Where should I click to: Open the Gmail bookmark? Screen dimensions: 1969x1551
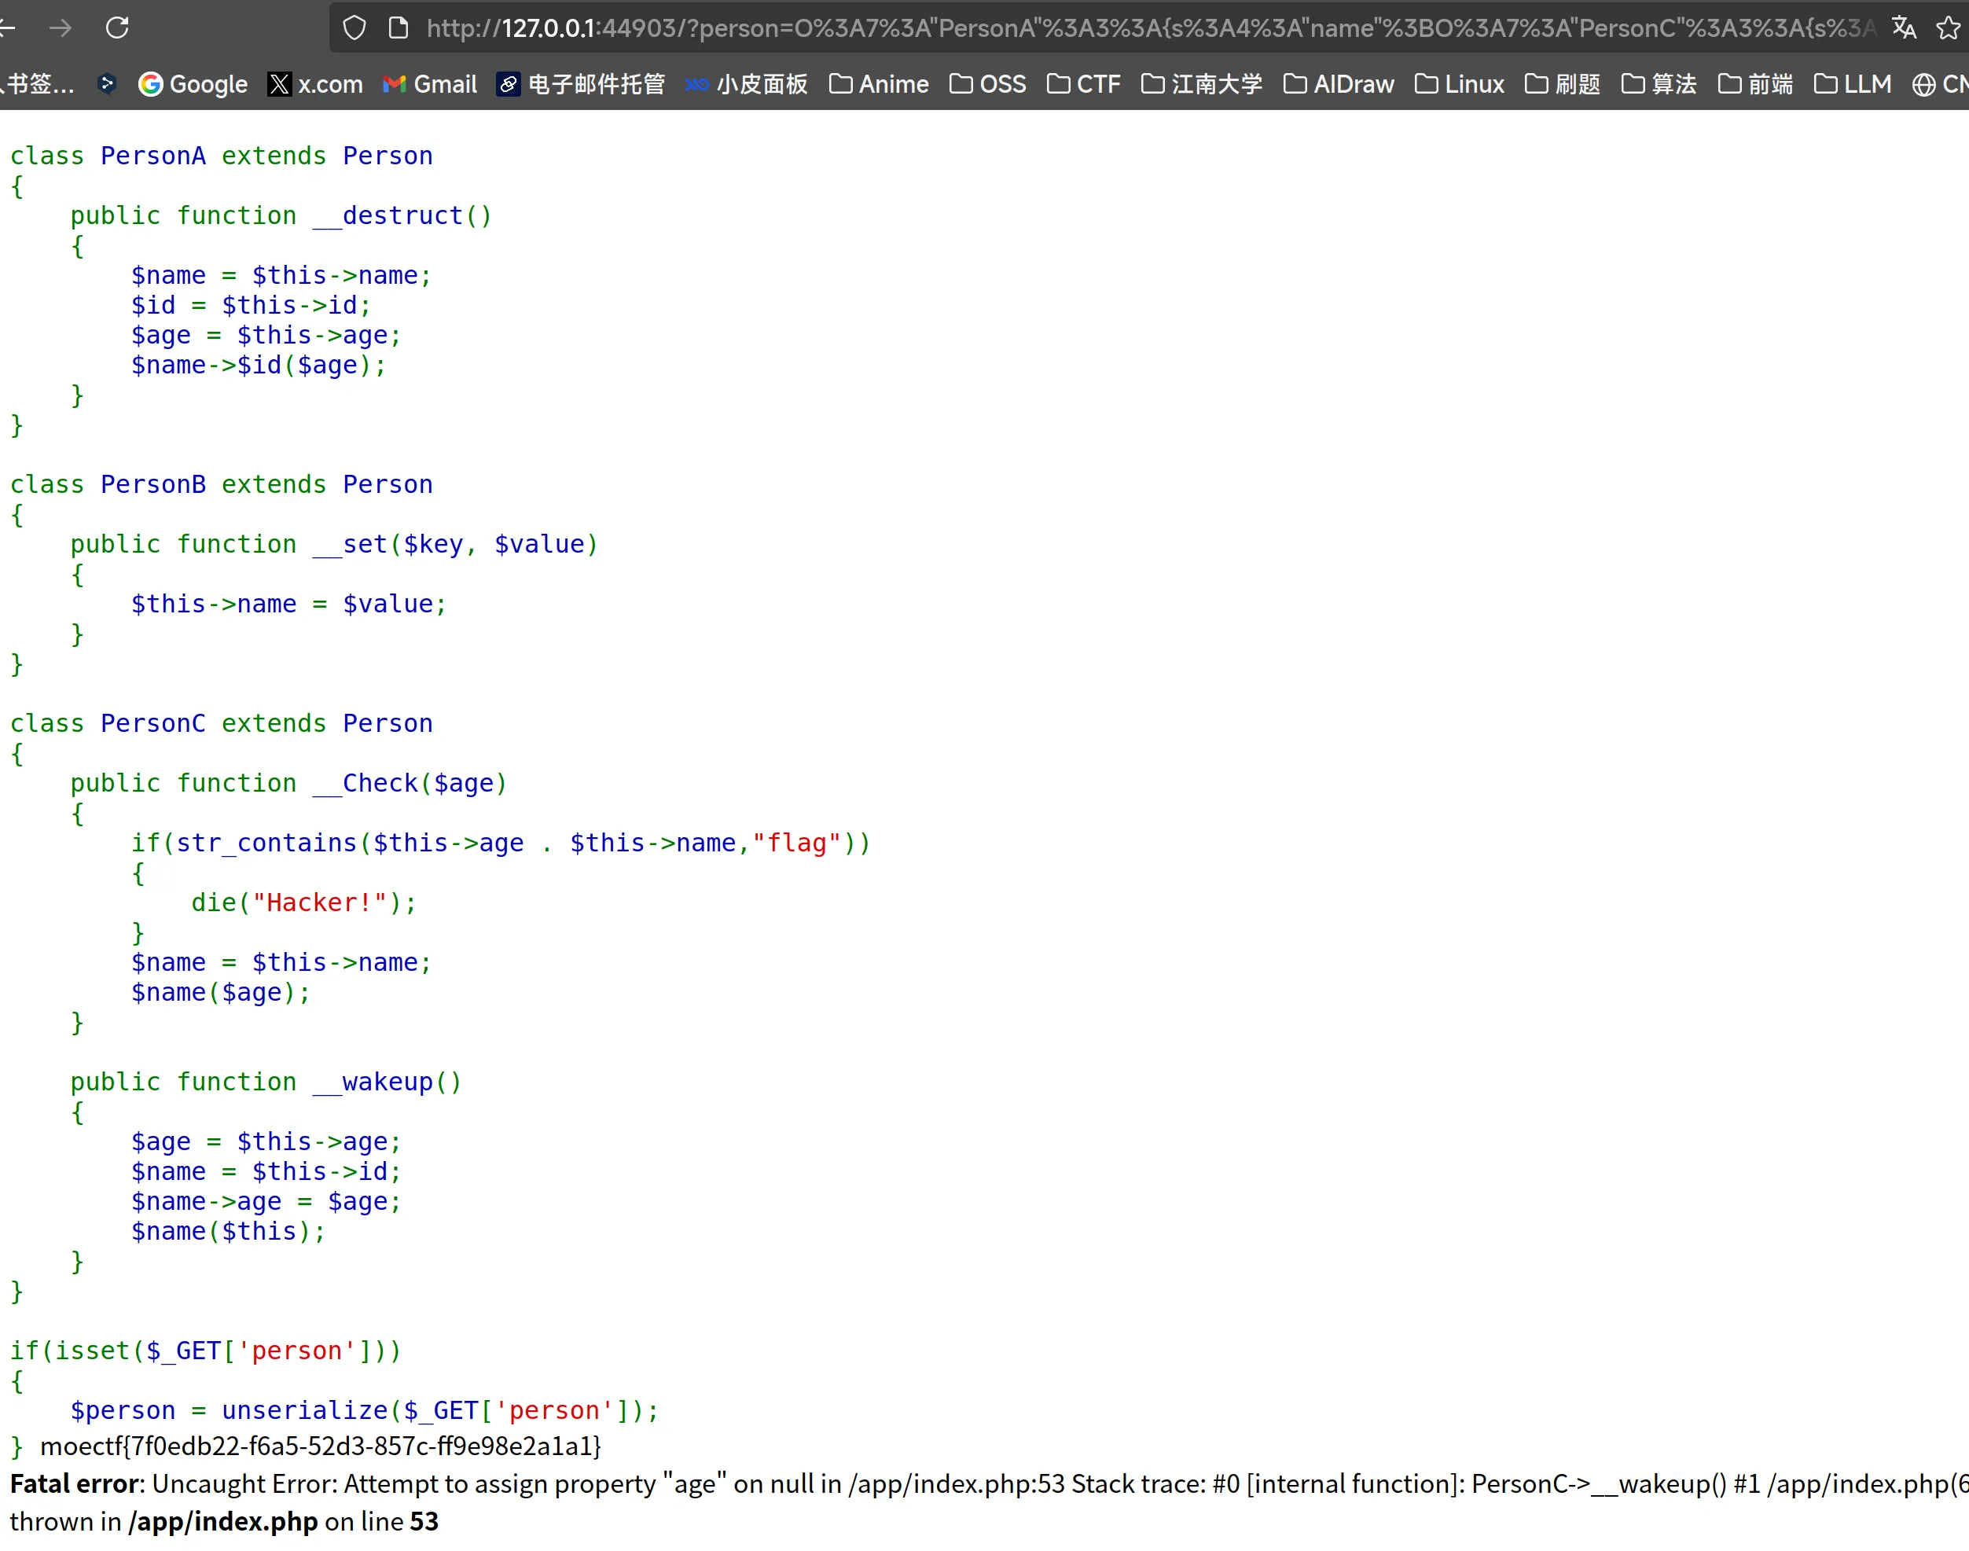[x=429, y=84]
